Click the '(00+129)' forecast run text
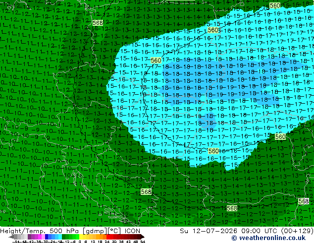This screenshot has height=243, width=314. pos(297,231)
